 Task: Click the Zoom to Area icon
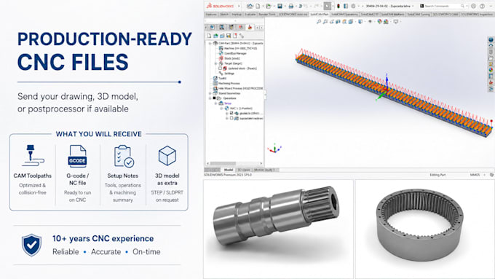325,21
